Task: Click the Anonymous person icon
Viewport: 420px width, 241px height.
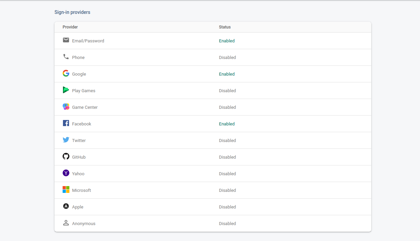Action: 66,223
